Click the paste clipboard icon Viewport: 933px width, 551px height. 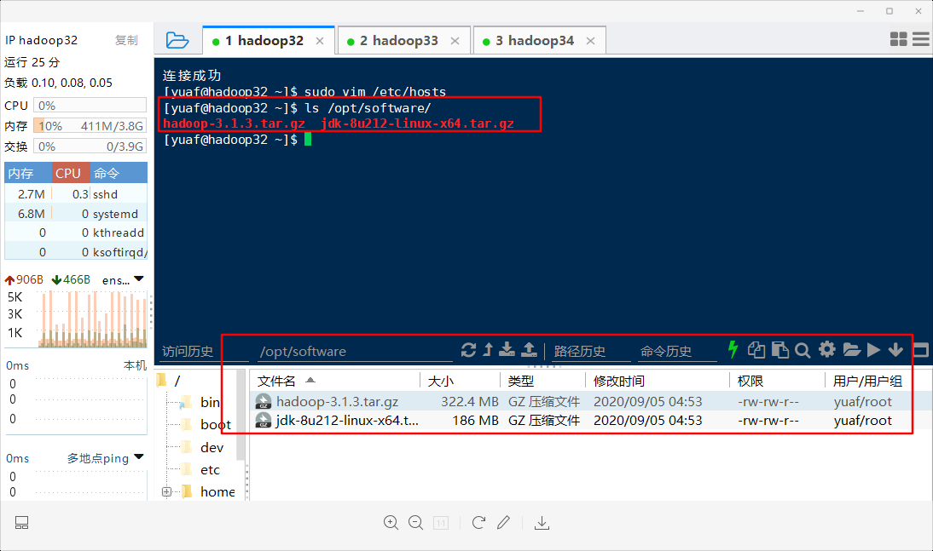coord(780,350)
